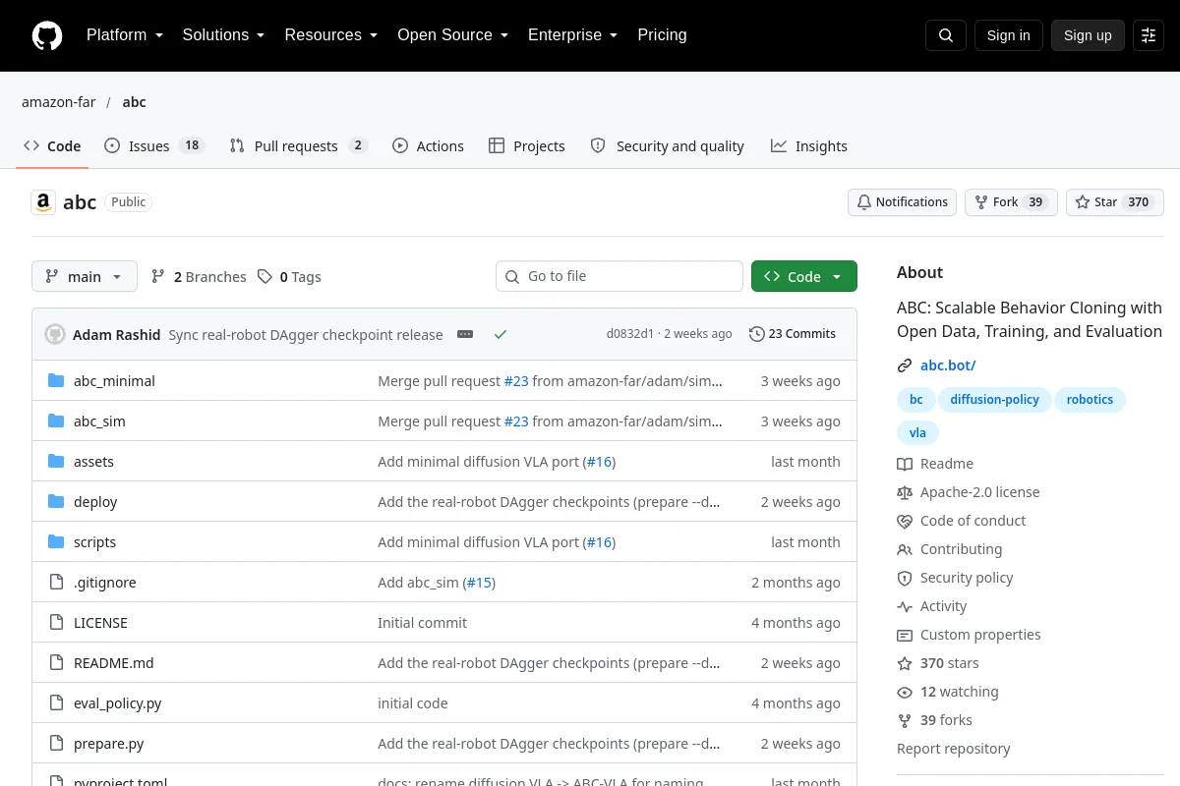Select the vla topic tag
Image resolution: width=1180 pixels, height=786 pixels.
pos(917,432)
